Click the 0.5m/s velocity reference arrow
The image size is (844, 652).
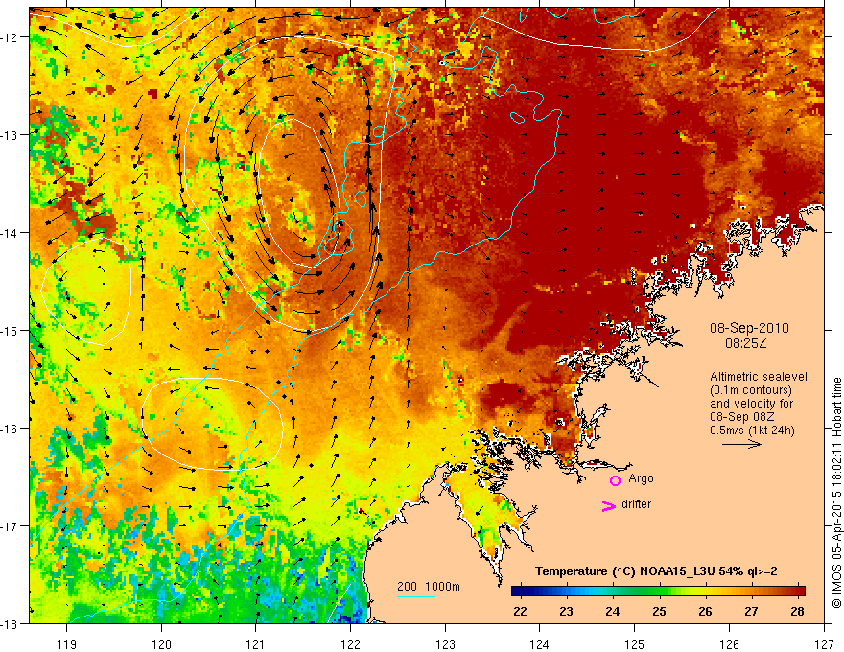point(741,444)
